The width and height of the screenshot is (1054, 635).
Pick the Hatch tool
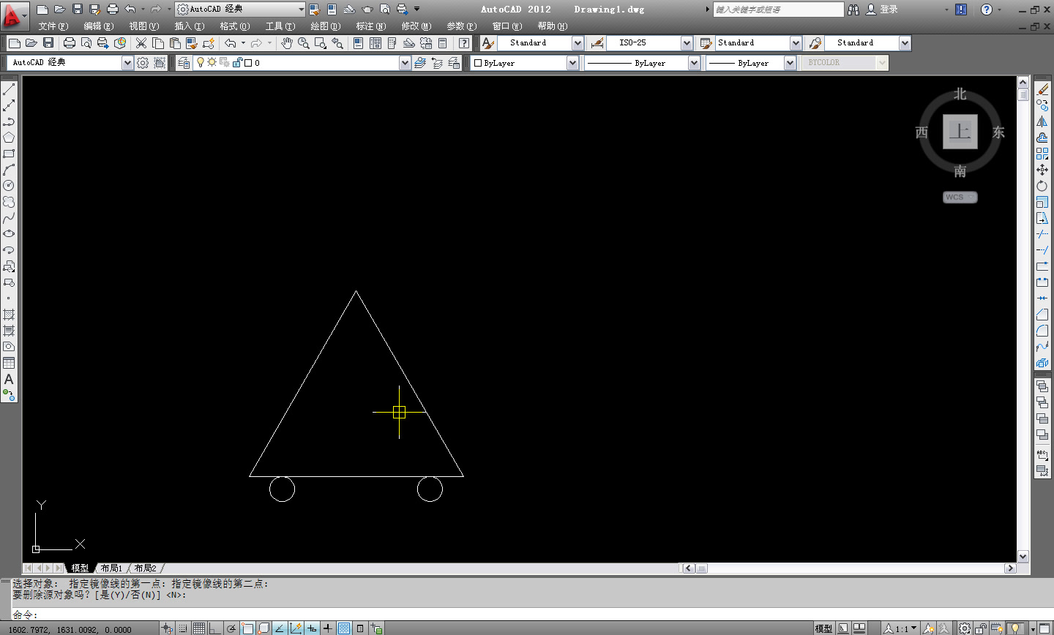(9, 315)
